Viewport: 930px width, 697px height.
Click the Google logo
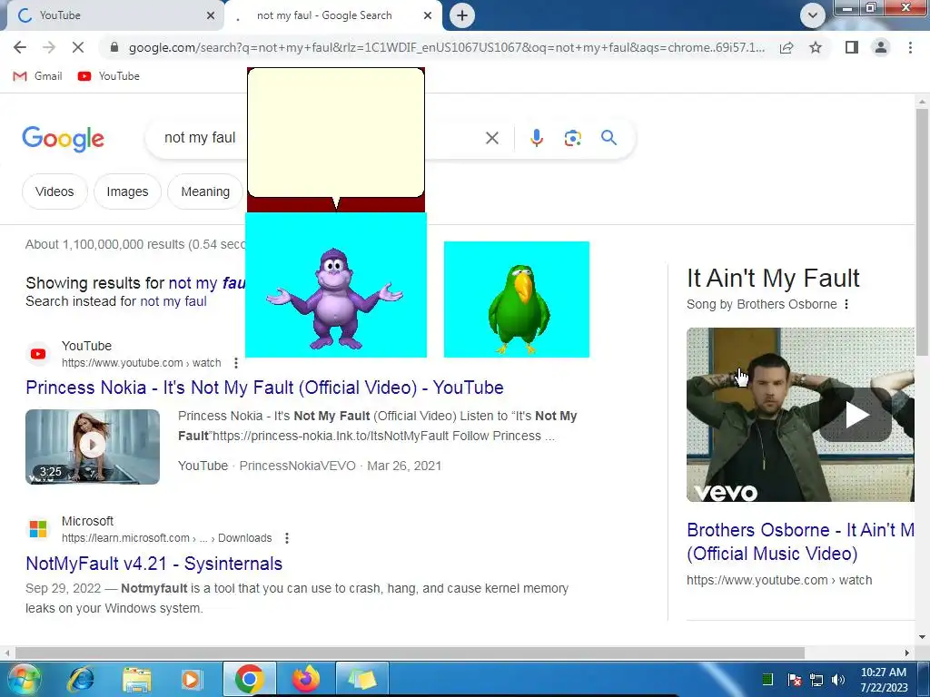point(64,138)
